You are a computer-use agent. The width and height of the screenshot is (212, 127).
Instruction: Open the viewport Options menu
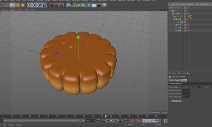(20, 10)
